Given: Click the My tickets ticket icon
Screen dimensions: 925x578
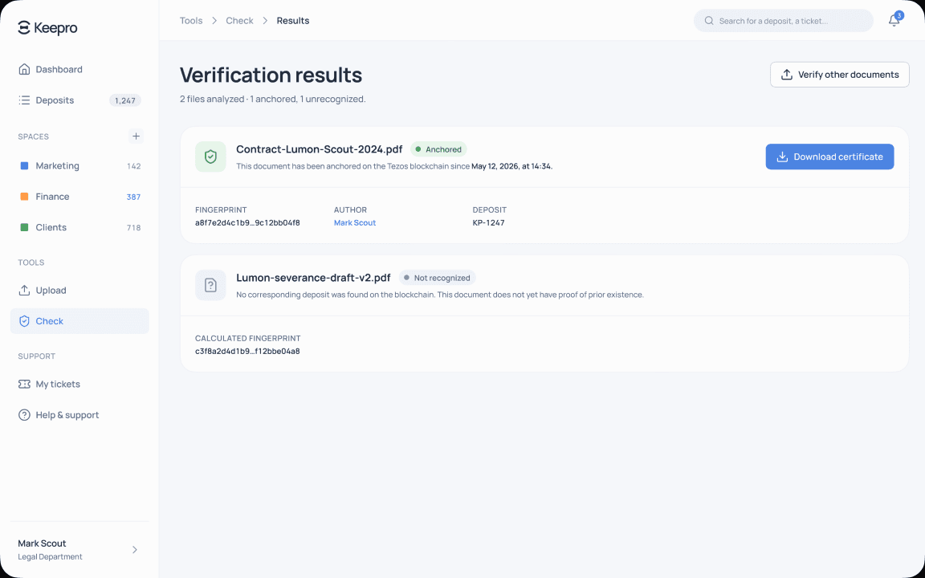Looking at the screenshot, I should (x=24, y=384).
